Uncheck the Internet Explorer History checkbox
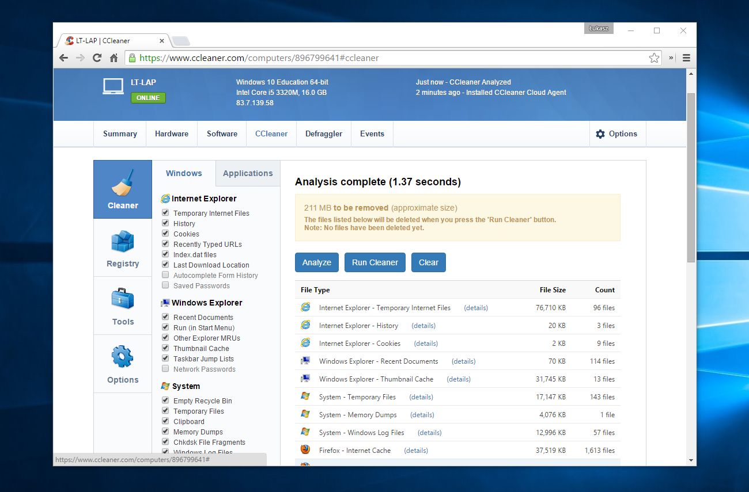This screenshot has height=492, width=749. tap(165, 223)
